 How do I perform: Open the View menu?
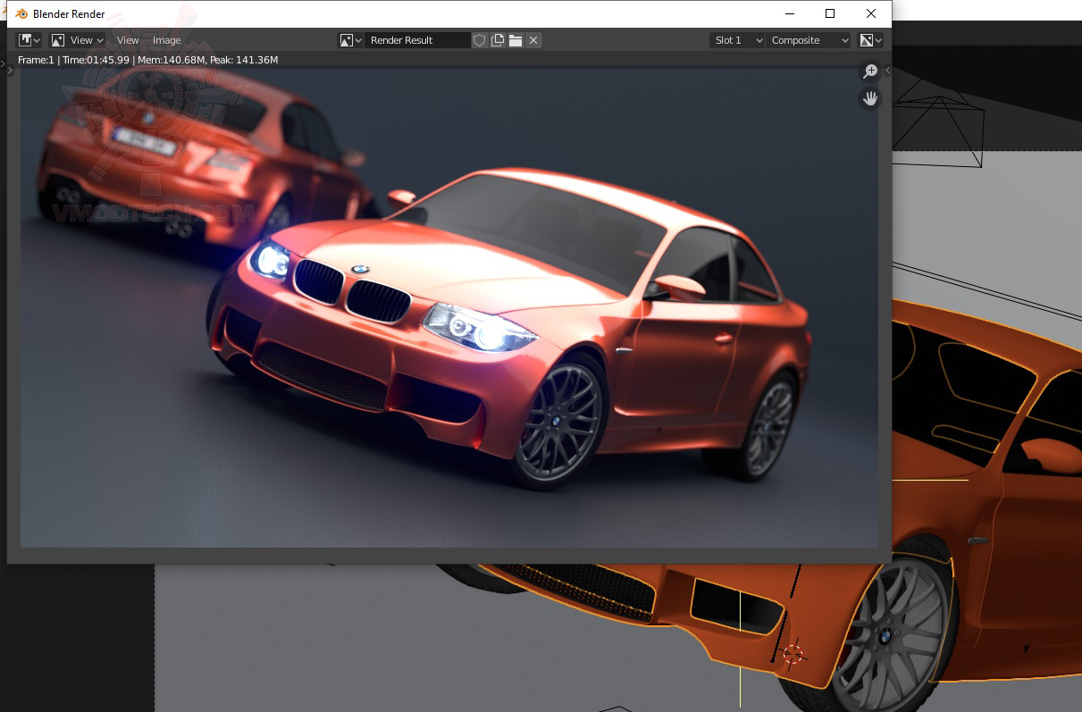pos(128,40)
